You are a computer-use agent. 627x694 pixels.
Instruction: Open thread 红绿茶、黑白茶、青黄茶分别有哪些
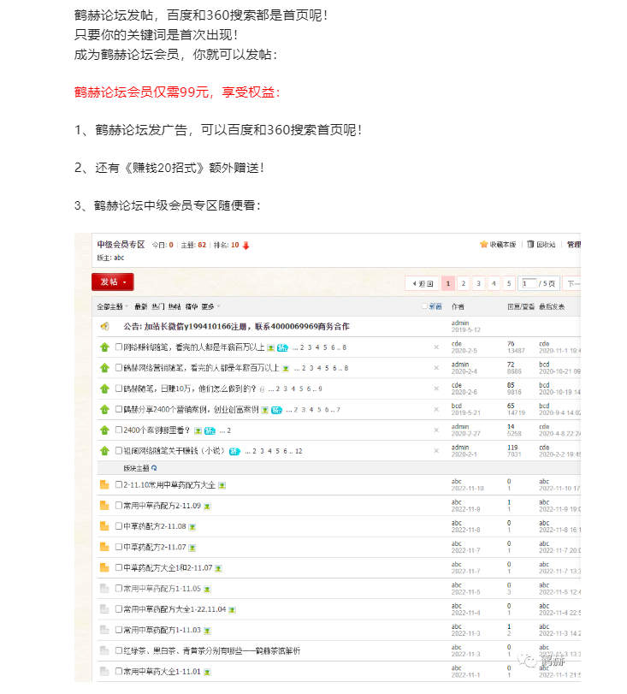click(212, 651)
